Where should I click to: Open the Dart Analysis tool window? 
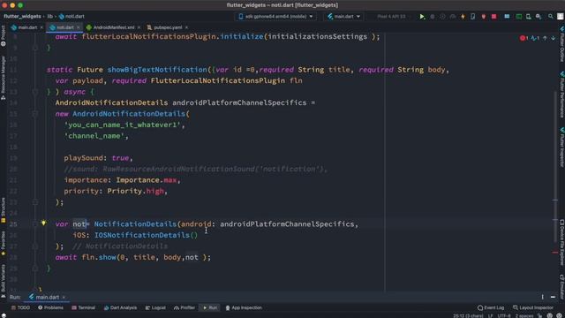tap(120, 308)
